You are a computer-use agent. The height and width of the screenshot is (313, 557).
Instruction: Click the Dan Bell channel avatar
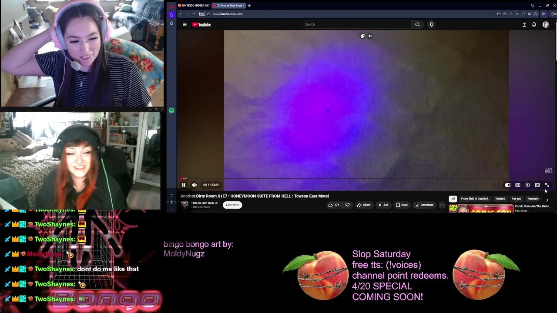pos(185,205)
